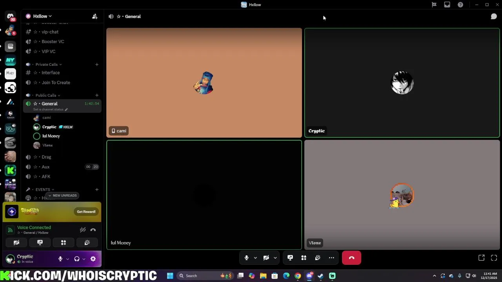Open the green K server icon
Image resolution: width=502 pixels, height=282 pixels.
10,170
